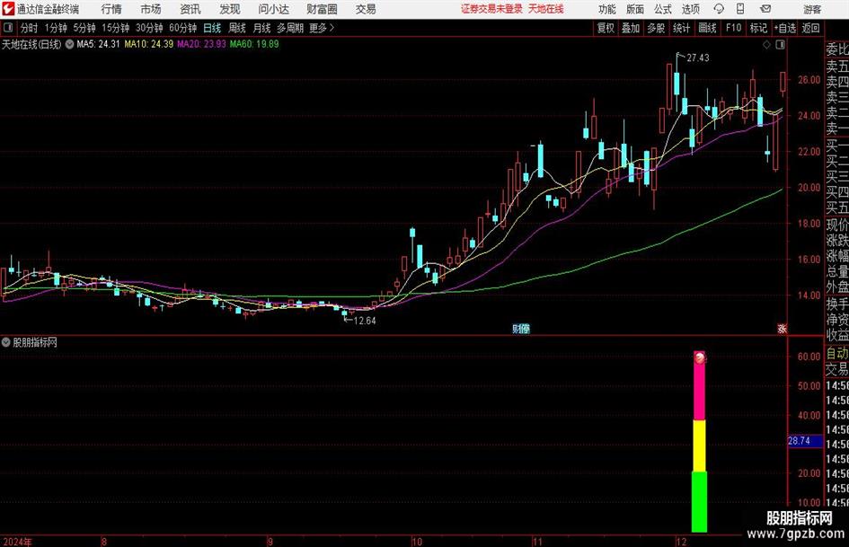Switch to 分时 chart tab
849x547 pixels.
point(29,28)
